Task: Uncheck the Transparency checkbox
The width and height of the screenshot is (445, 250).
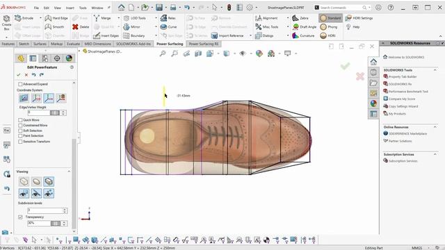Action: [x=20, y=217]
